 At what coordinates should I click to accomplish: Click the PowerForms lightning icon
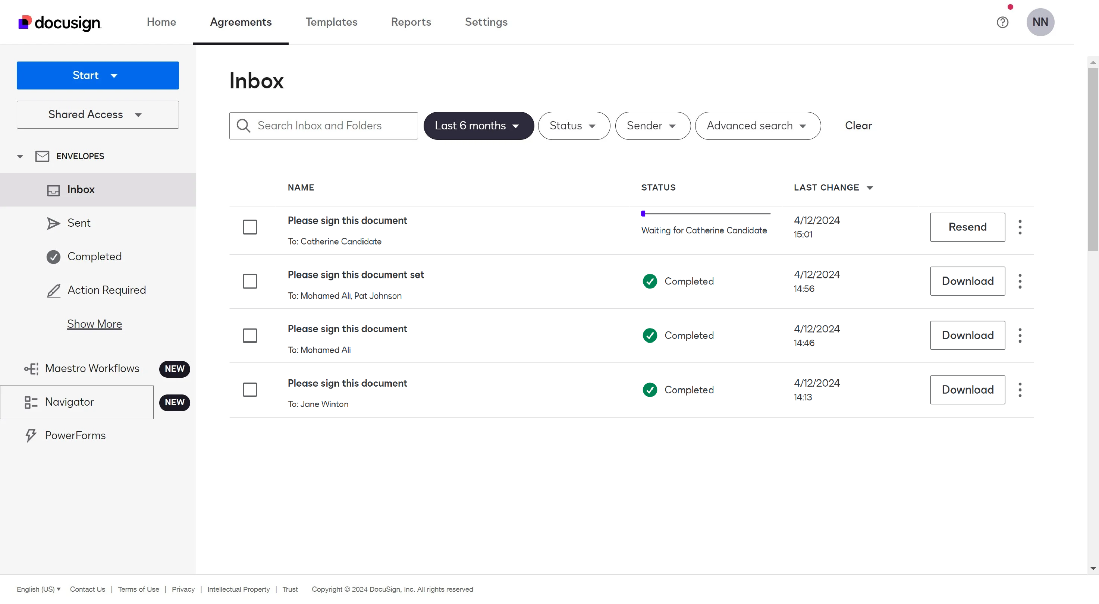tap(31, 435)
